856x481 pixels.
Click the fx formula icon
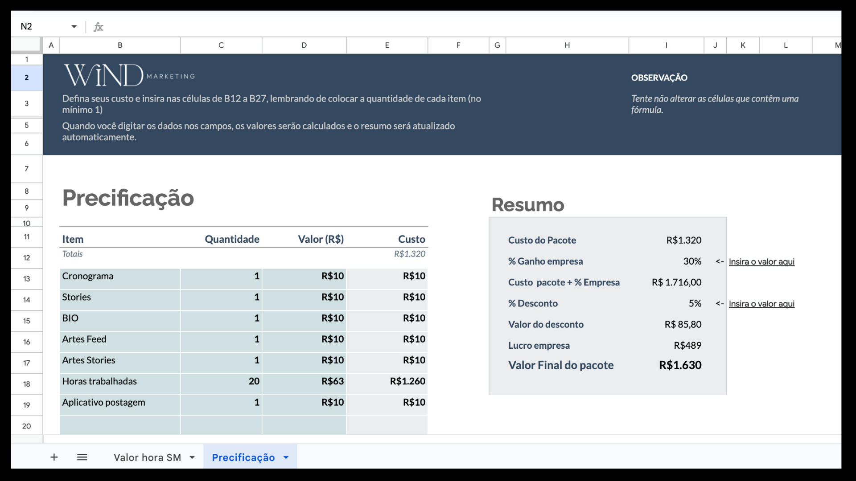pyautogui.click(x=98, y=27)
